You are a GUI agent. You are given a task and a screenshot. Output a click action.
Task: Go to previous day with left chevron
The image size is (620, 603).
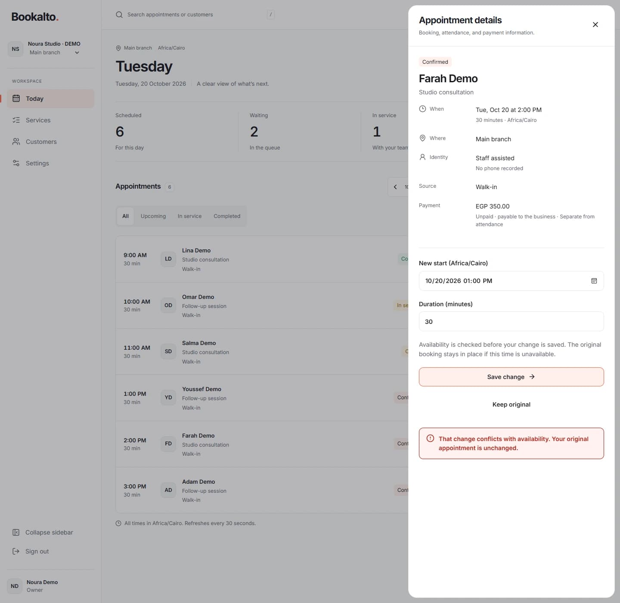click(x=395, y=187)
